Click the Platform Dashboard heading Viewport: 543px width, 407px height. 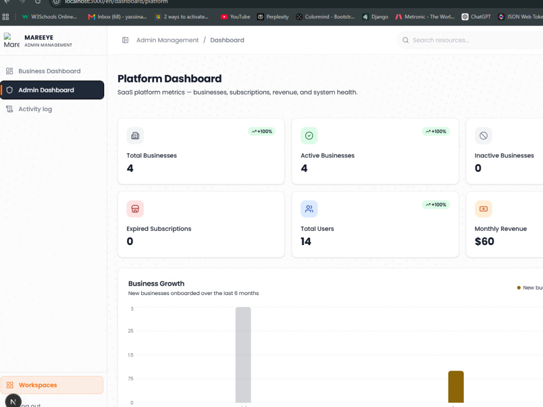tap(169, 79)
